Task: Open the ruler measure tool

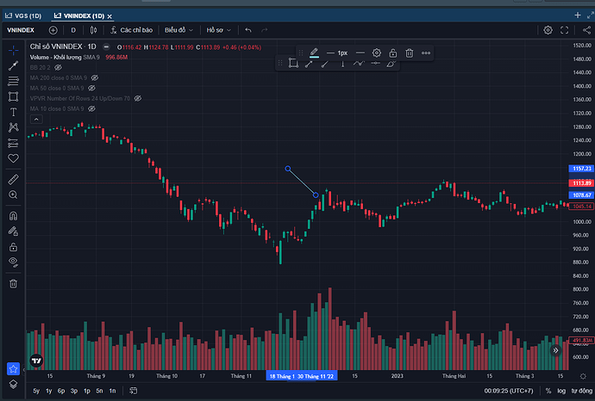Action: tap(14, 179)
